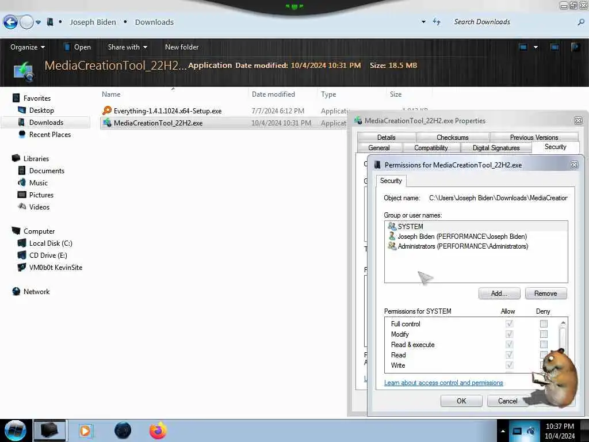
Task: Click Open in the Explorer toolbar
Action: click(x=78, y=47)
